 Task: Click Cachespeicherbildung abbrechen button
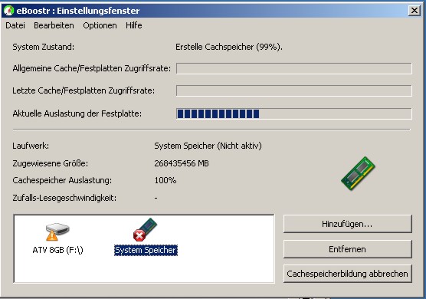(x=348, y=274)
